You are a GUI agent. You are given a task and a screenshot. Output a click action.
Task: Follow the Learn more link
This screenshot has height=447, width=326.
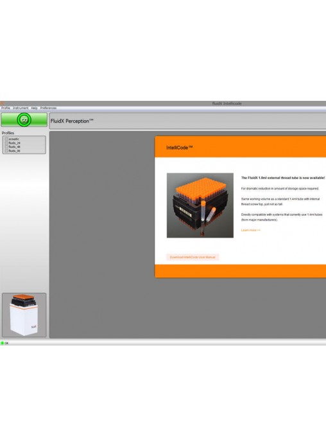point(250,230)
